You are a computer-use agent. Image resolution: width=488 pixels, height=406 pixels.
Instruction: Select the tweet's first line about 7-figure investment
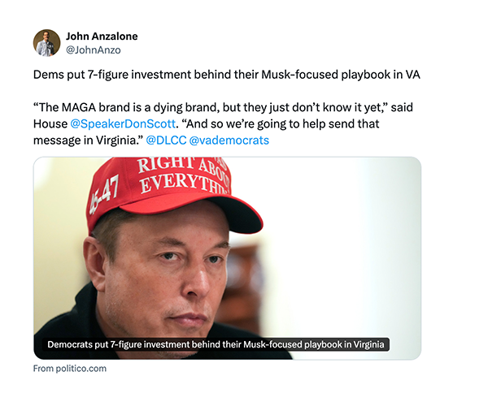[227, 75]
